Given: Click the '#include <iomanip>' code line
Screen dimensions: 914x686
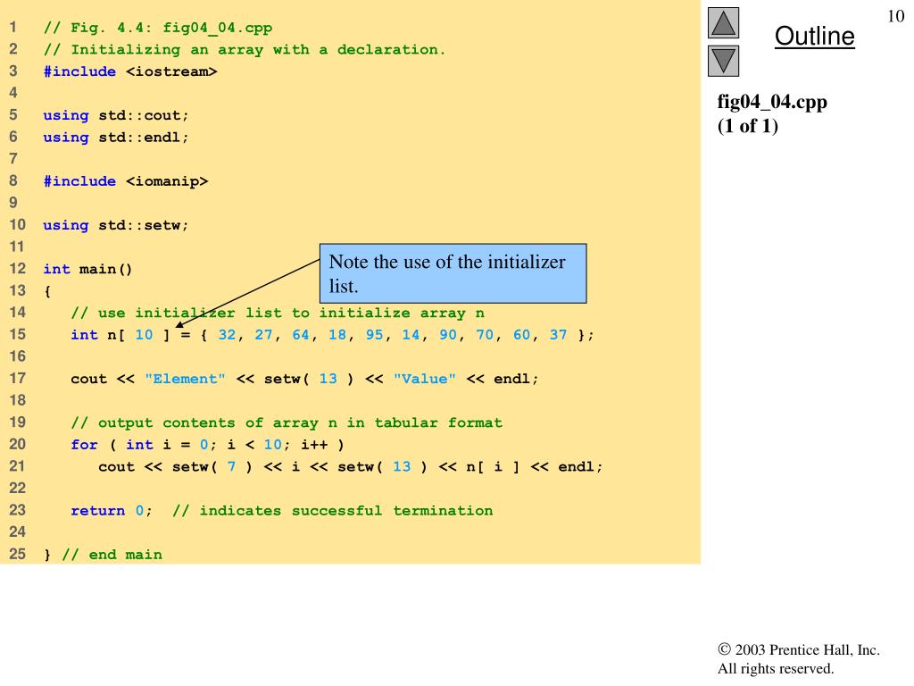Looking at the screenshot, I should pyautogui.click(x=125, y=181).
